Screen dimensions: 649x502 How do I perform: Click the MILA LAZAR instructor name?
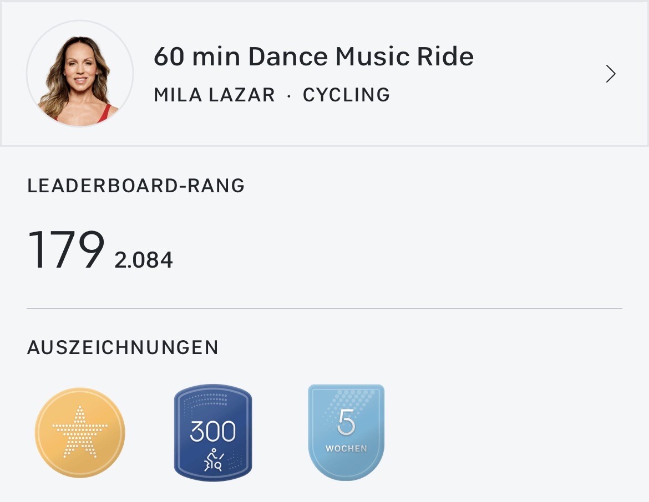[x=214, y=95]
